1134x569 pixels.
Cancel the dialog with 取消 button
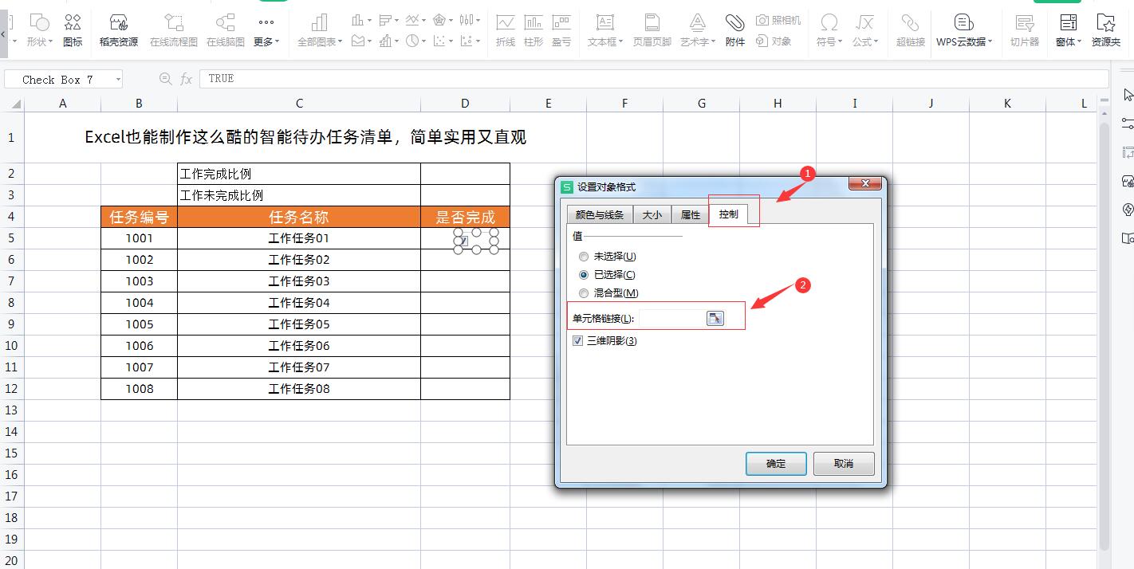tap(843, 463)
